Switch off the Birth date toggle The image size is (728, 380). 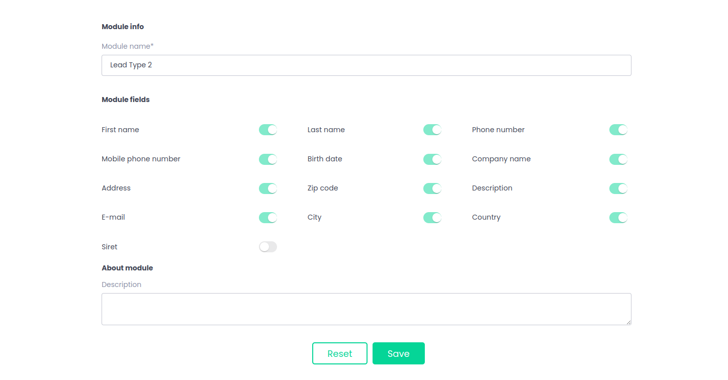[432, 159]
